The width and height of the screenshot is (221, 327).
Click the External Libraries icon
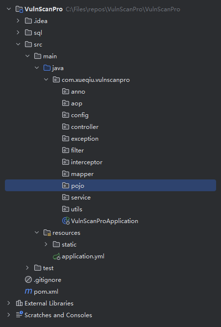click(19, 303)
